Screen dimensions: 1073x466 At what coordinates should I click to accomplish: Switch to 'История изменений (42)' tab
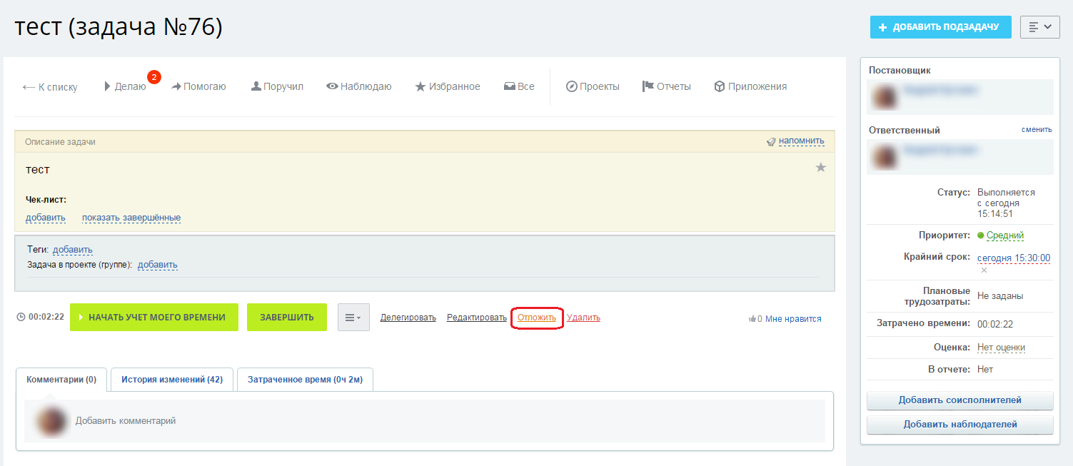[x=172, y=380]
